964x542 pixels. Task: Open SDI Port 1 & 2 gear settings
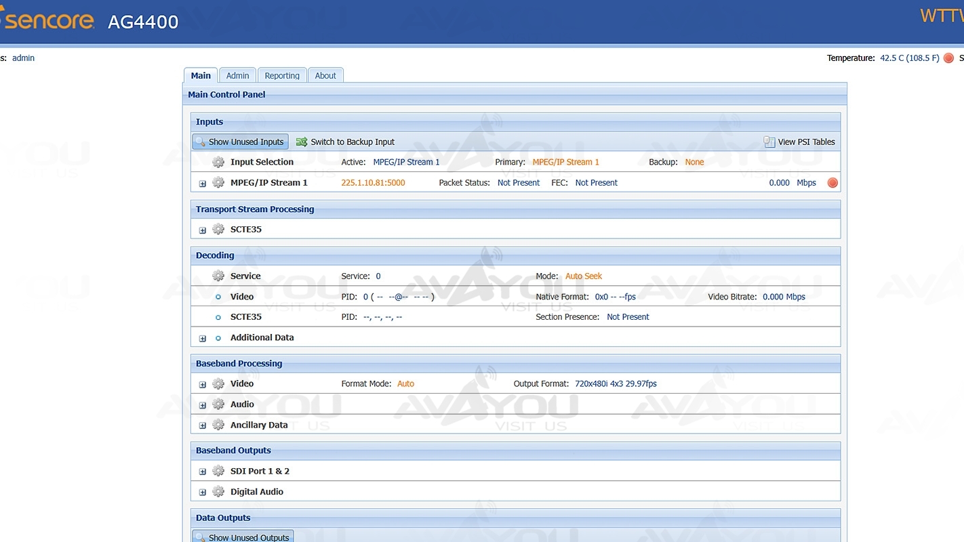pyautogui.click(x=218, y=471)
